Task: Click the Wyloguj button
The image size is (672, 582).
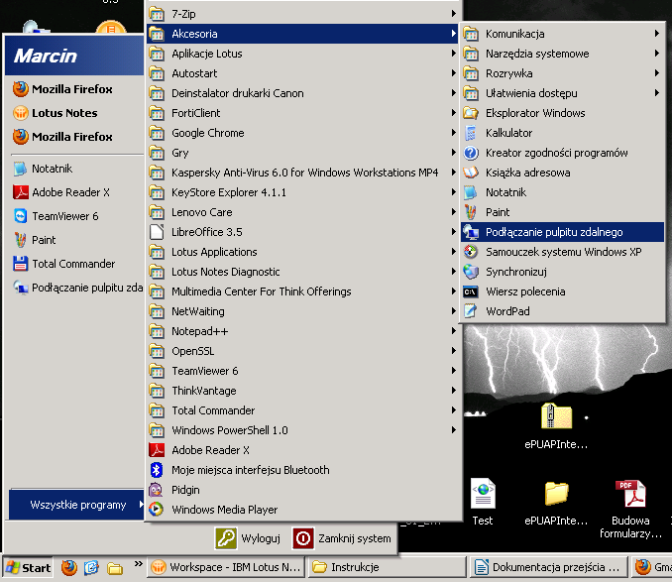Action: (248, 538)
